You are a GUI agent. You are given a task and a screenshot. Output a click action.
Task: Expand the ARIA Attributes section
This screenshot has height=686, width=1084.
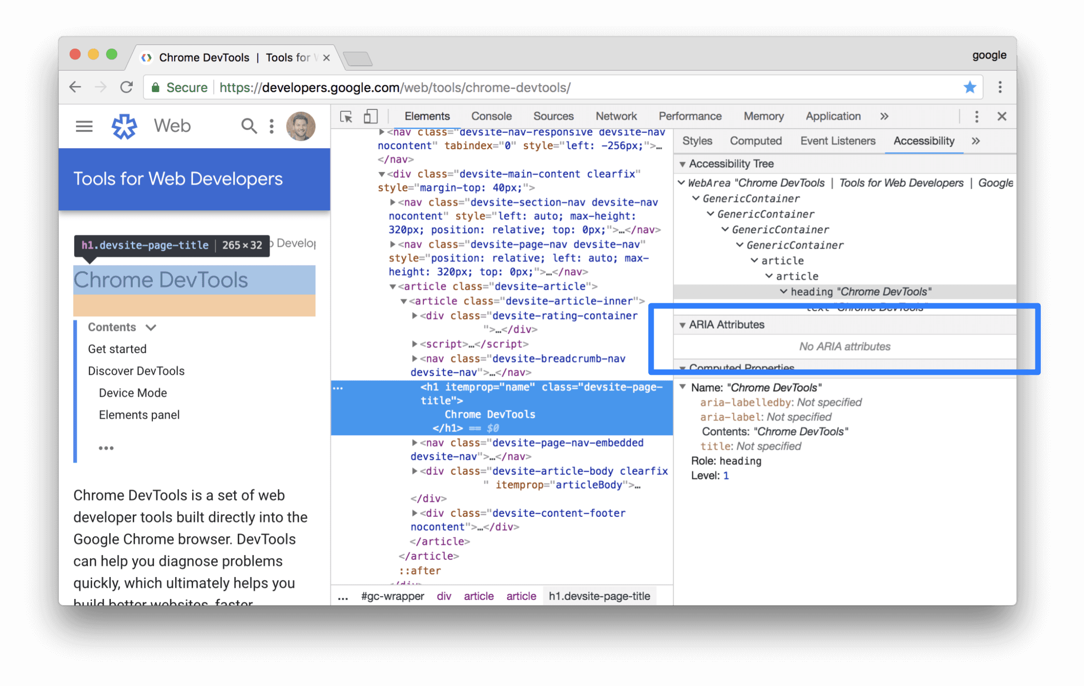pyautogui.click(x=682, y=324)
